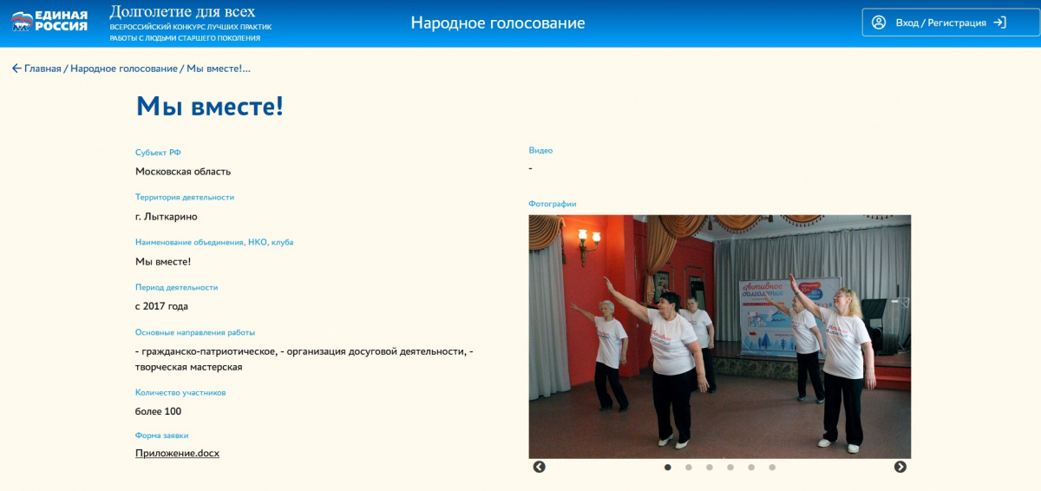Click the login arrow icon at button's right

[999, 23]
